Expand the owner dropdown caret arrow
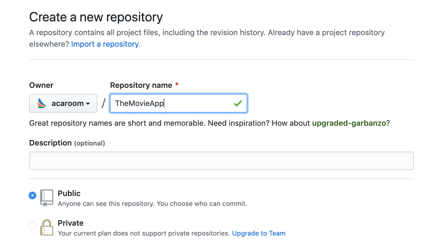The height and width of the screenshot is (246, 433). tap(88, 104)
